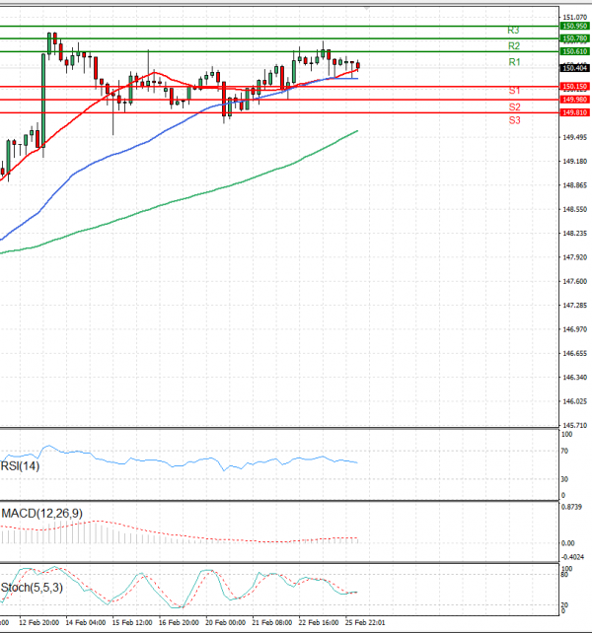Screen dimensions: 592x633
Task: Click the R3 resistance label
Action: (x=513, y=31)
